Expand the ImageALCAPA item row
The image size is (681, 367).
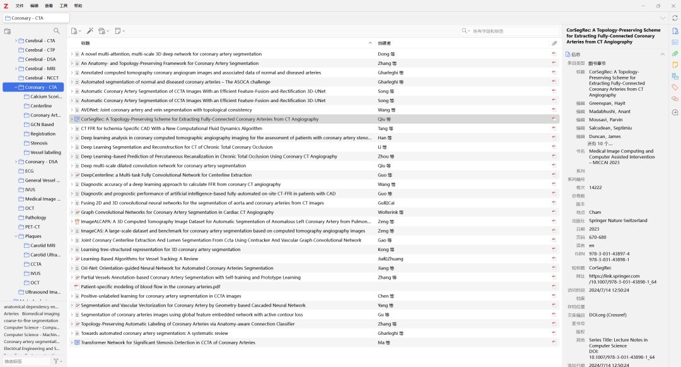pos(72,221)
